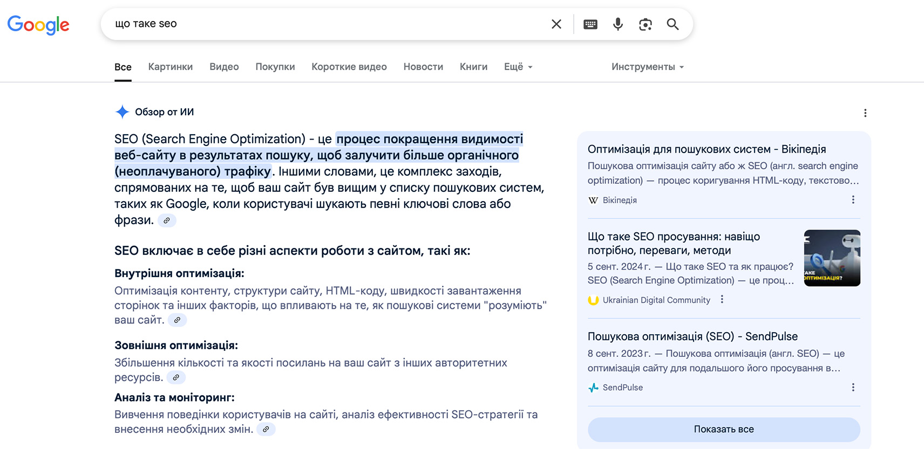Click highlighted text 'процес покращення видимості'

click(430, 139)
